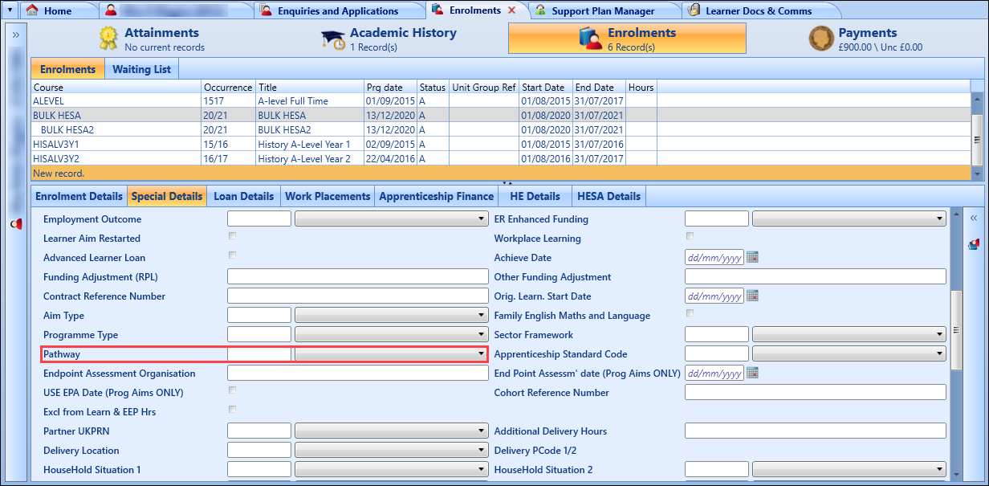
Task: Close the Enrolments tab with red X
Action: tap(512, 10)
